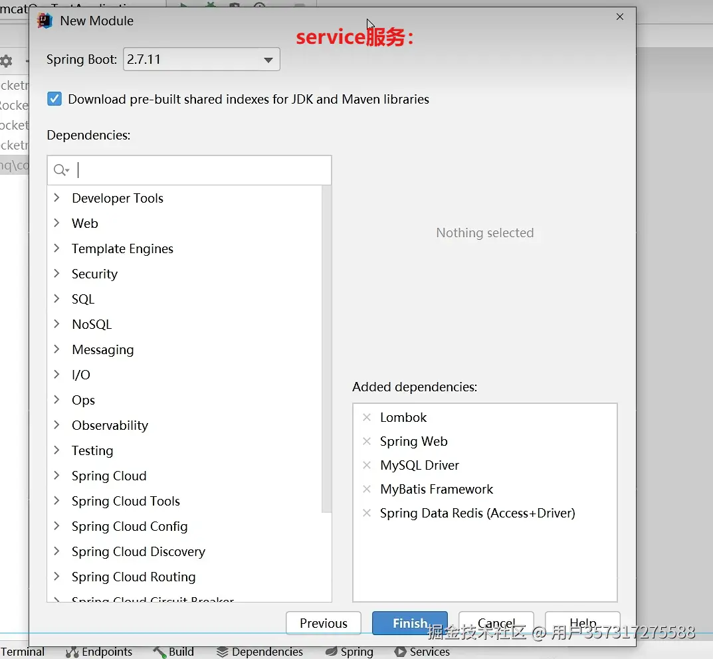Click the Finish button
713x659 pixels.
[410, 623]
